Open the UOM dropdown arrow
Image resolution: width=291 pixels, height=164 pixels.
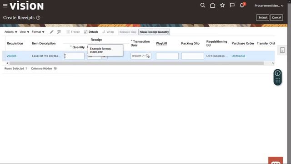(104, 56)
